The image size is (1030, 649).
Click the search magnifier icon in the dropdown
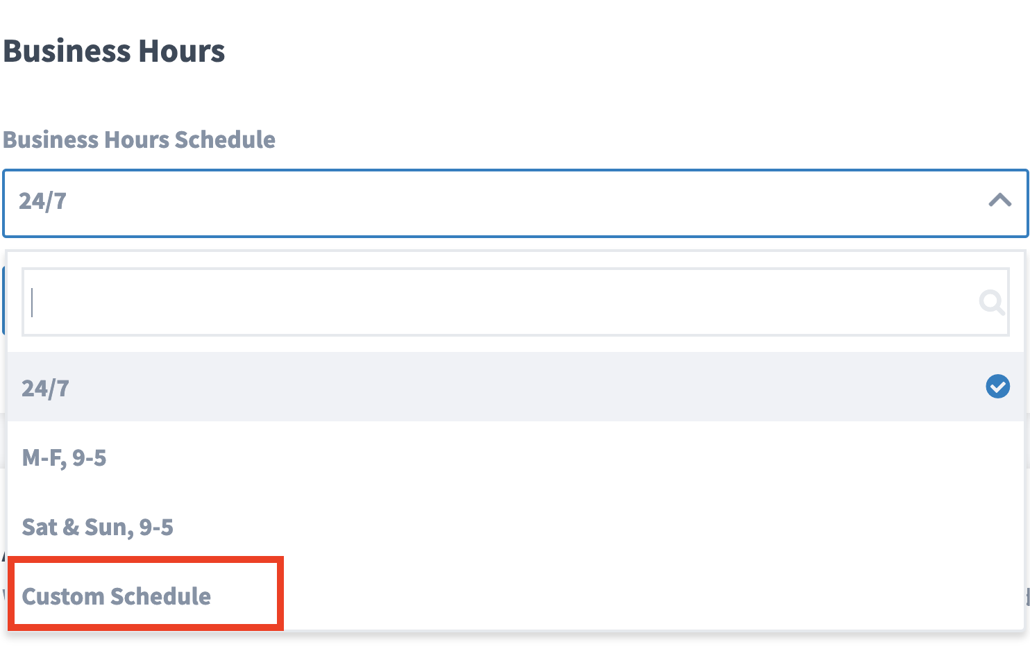pyautogui.click(x=992, y=302)
